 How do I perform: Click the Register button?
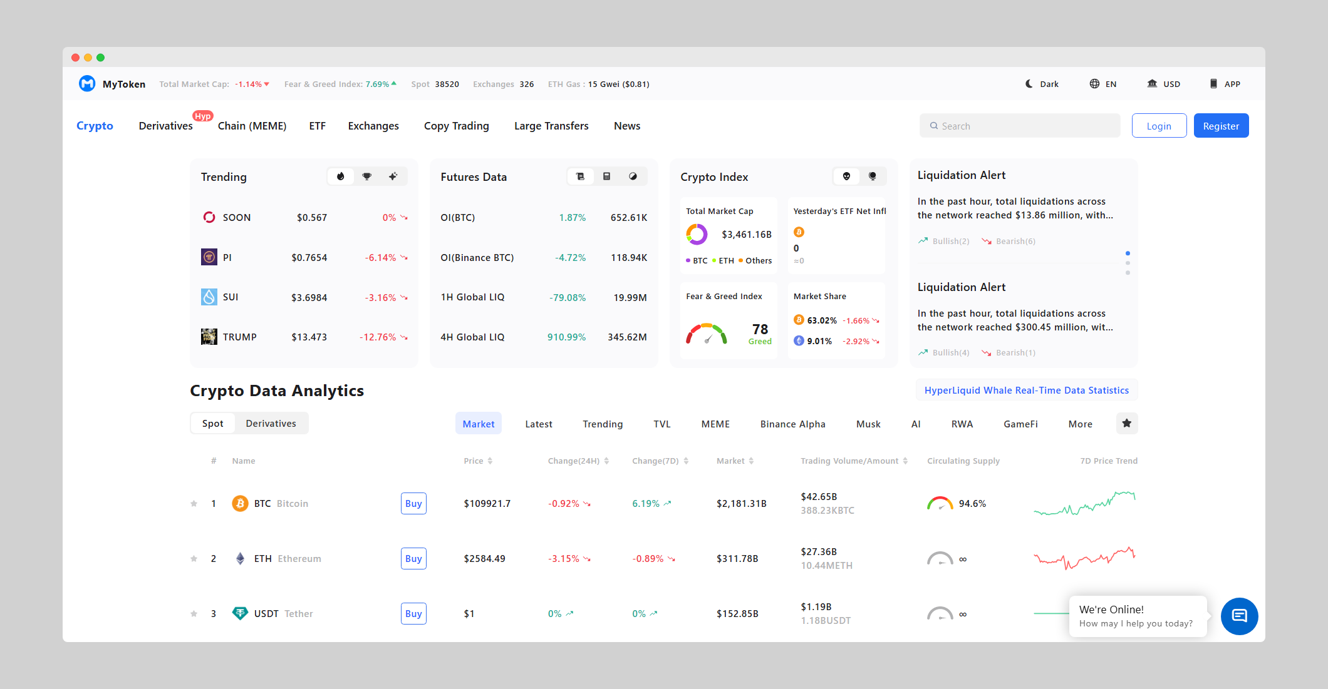(1220, 126)
